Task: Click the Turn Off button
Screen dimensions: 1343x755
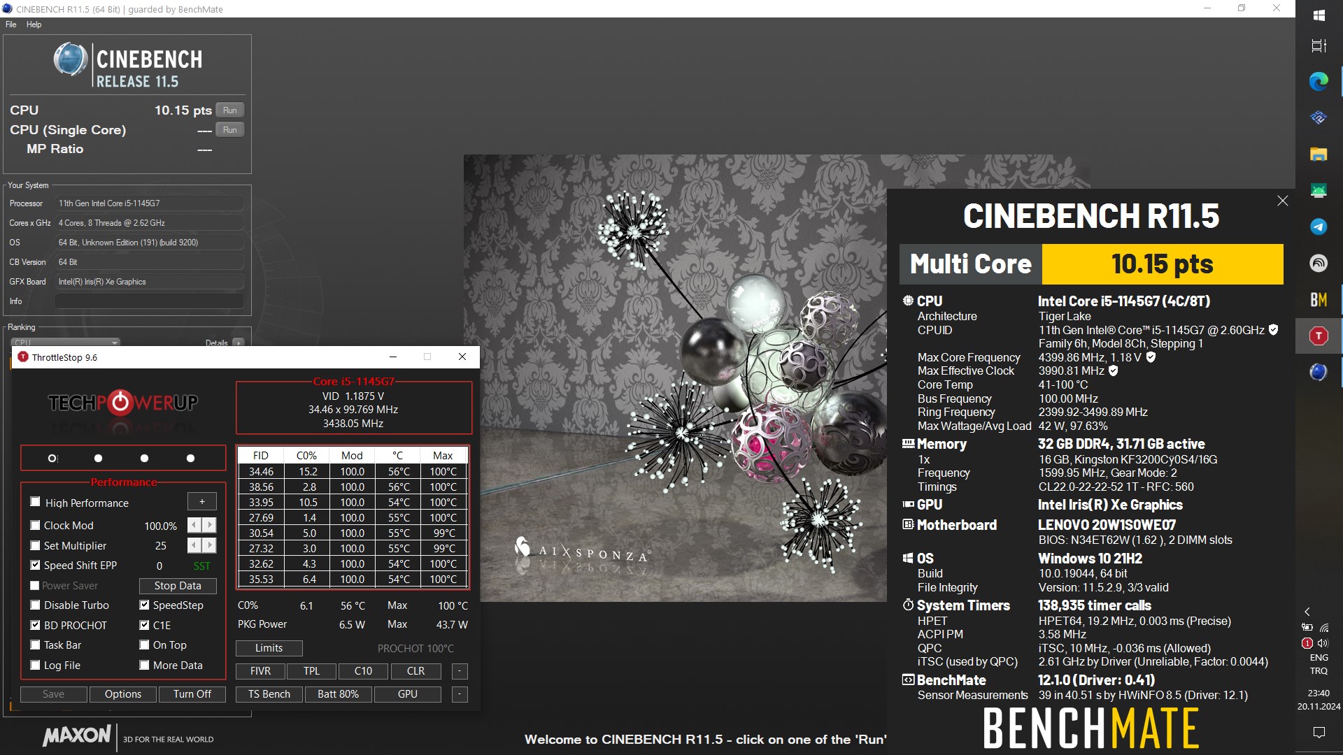Action: [192, 694]
